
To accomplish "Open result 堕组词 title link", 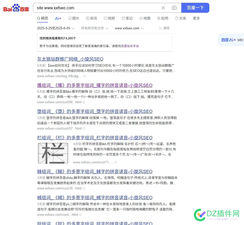I will pyautogui.click(x=95, y=111).
